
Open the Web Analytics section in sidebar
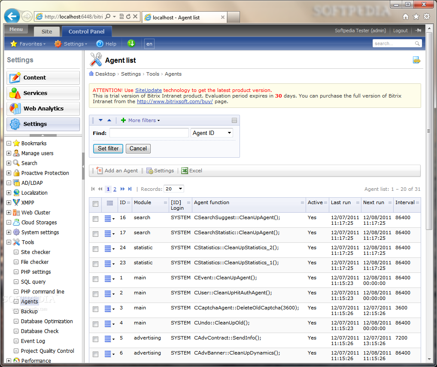(x=43, y=109)
